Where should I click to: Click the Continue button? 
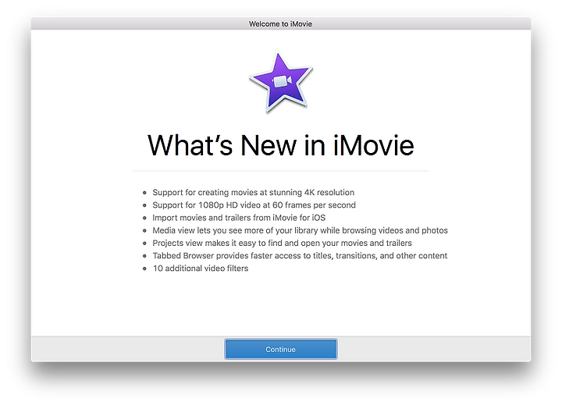pyautogui.click(x=281, y=349)
